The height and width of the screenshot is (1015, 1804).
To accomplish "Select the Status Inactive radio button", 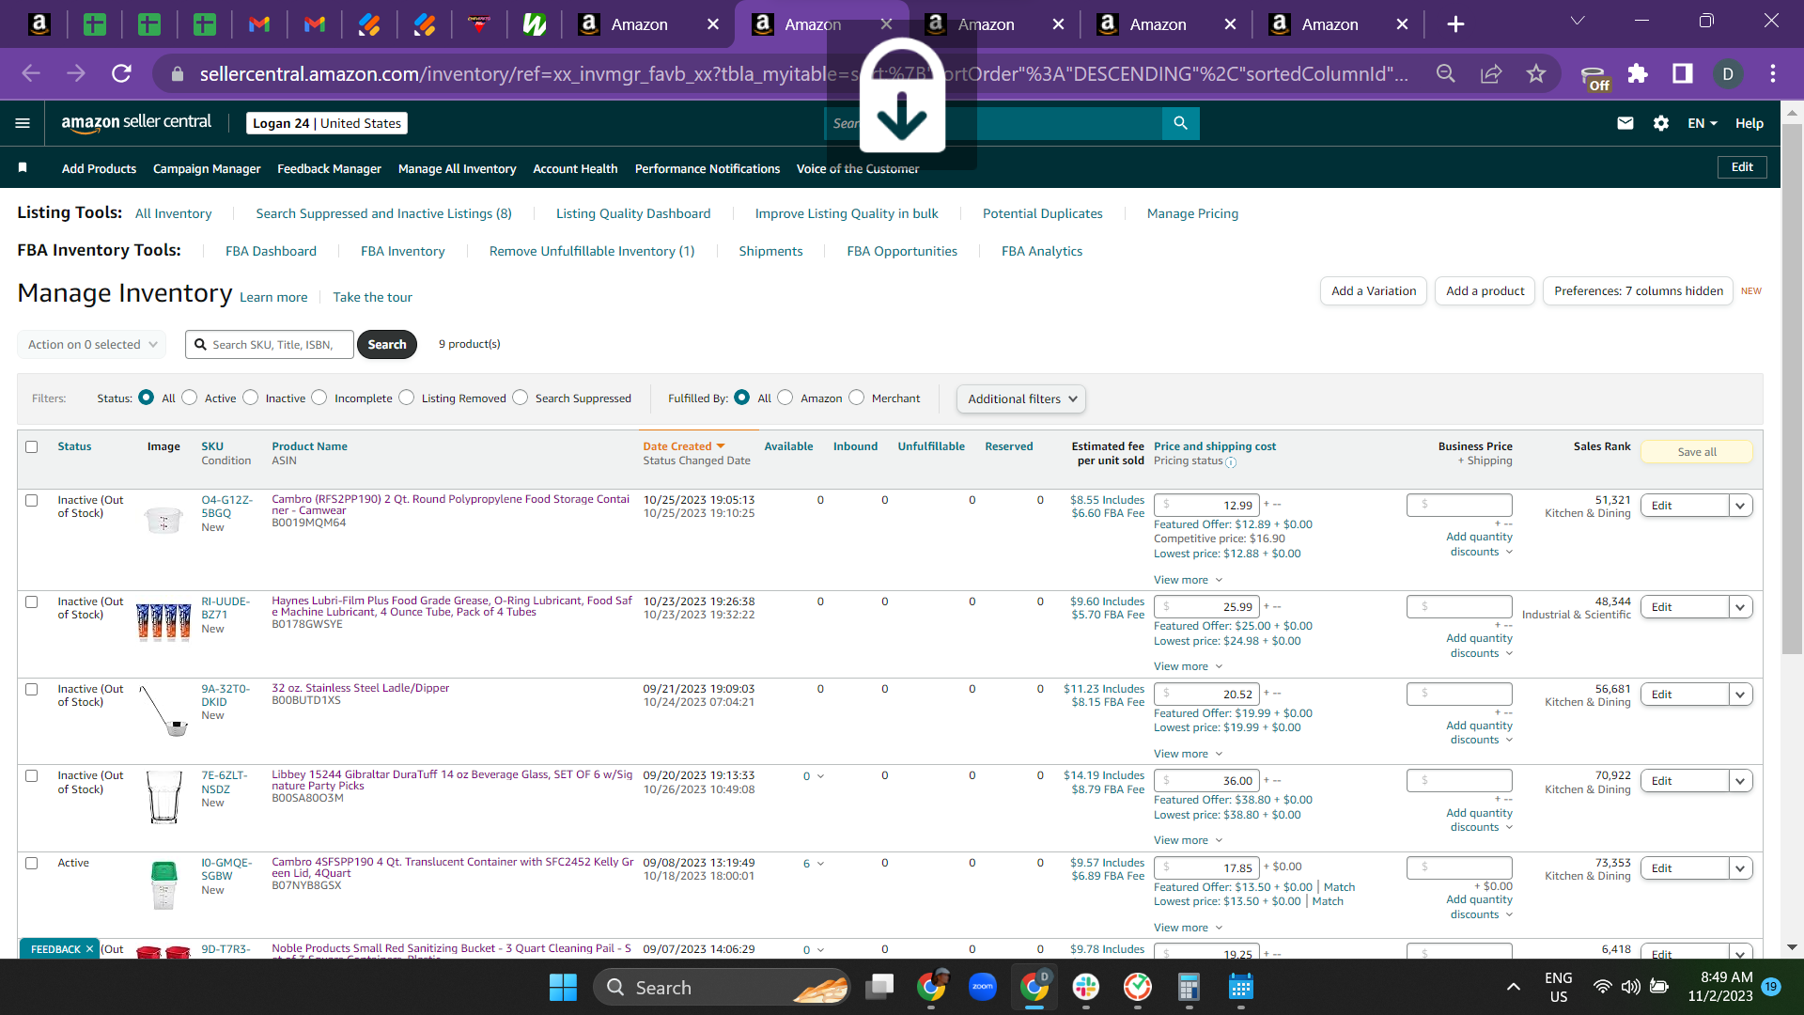I will click(250, 398).
